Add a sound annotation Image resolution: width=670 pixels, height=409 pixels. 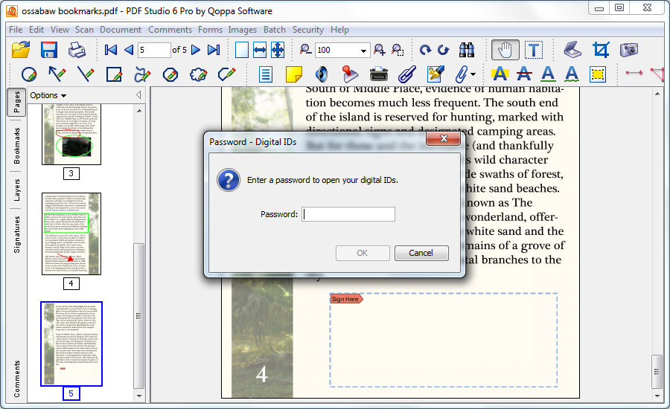click(x=322, y=74)
